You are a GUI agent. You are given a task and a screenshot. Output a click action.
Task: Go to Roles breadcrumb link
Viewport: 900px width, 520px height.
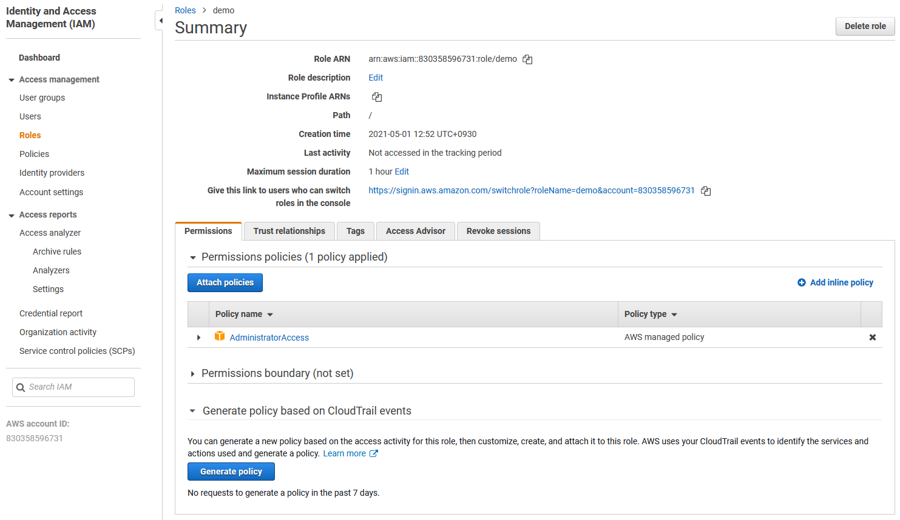pos(185,10)
